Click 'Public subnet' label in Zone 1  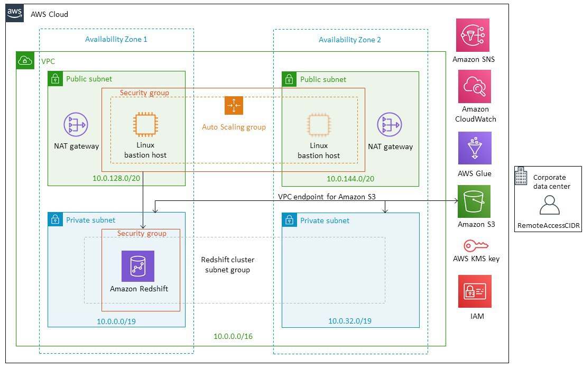tap(89, 79)
